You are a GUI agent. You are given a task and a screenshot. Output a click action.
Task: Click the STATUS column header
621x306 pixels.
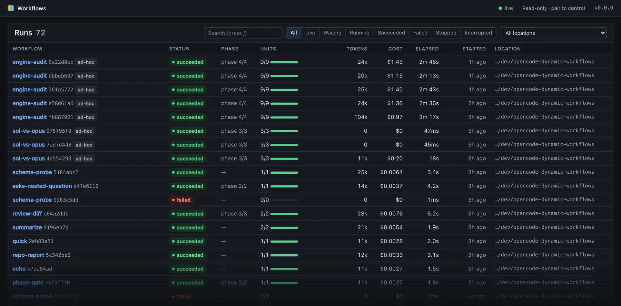pyautogui.click(x=179, y=49)
